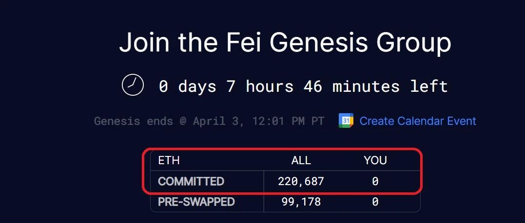
Task: Click the clock icon beside countdown
Action: click(133, 85)
